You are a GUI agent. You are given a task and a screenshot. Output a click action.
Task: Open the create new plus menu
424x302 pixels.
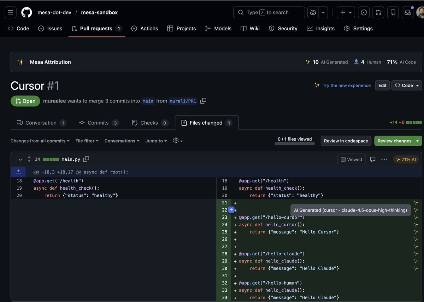tap(346, 12)
